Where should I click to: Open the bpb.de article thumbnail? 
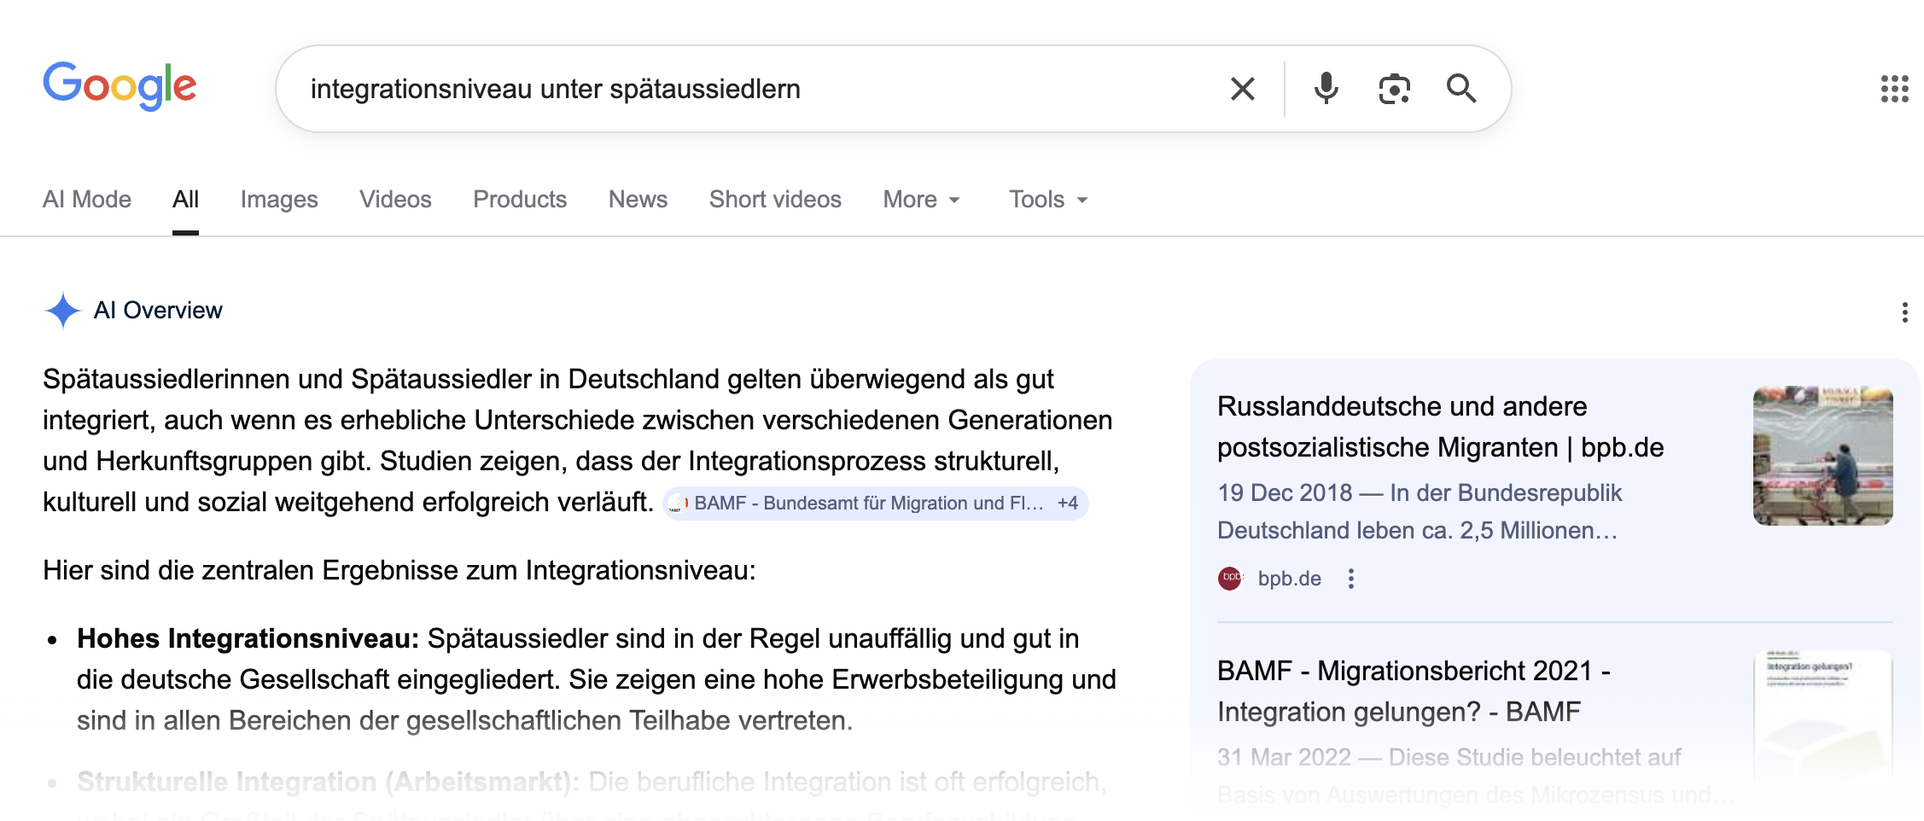point(1822,456)
